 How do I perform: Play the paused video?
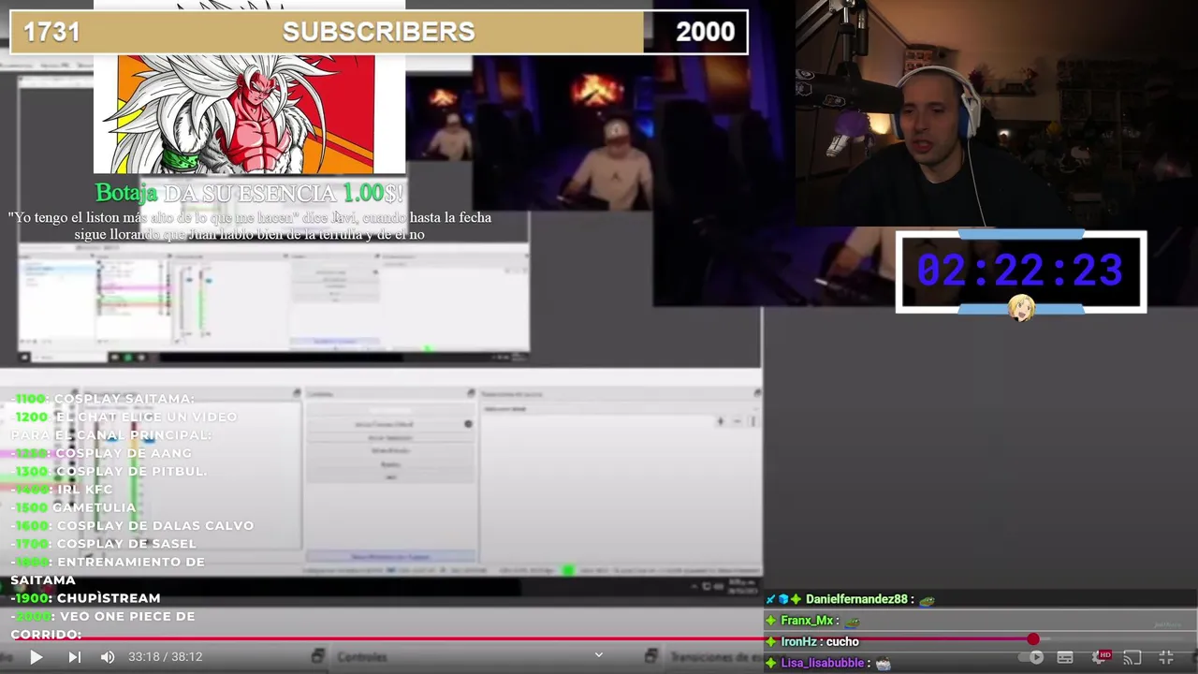point(36,657)
